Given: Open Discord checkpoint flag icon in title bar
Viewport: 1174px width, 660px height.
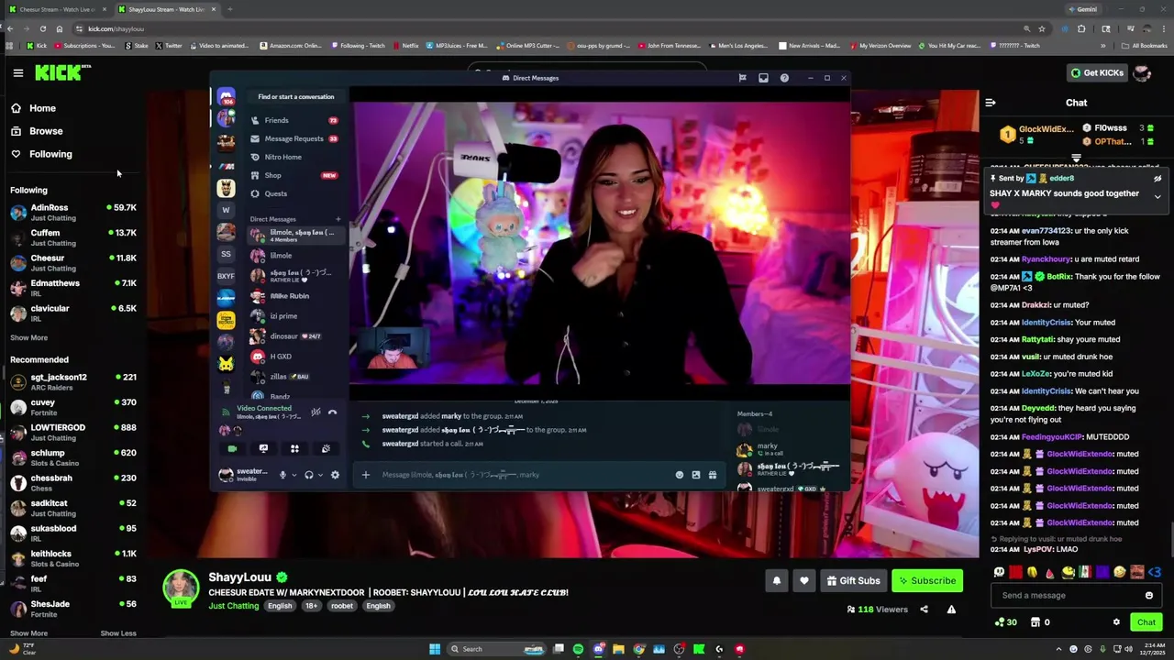Looking at the screenshot, I should pos(742,78).
